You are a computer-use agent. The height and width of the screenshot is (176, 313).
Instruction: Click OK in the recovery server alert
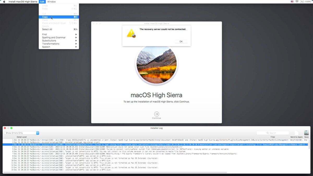coord(181,42)
